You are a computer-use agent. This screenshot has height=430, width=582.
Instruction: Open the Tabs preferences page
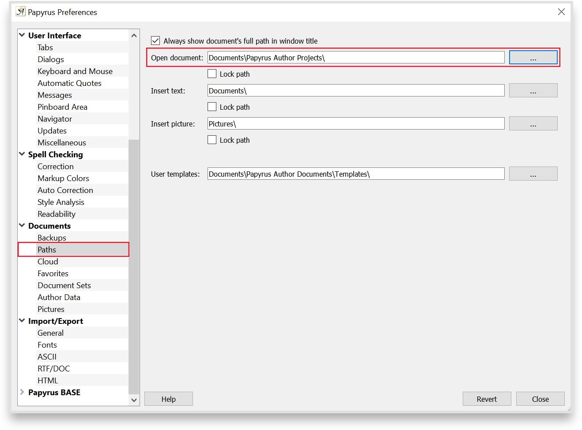tap(45, 48)
